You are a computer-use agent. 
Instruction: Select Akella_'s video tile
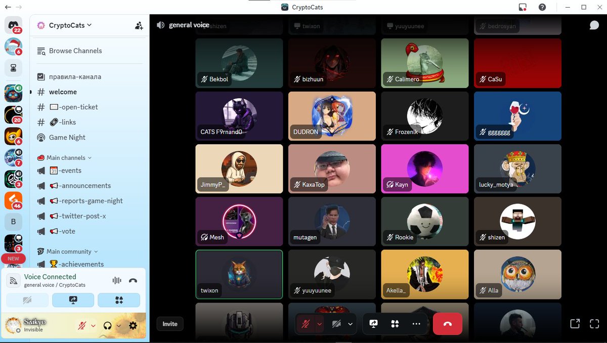(x=425, y=274)
